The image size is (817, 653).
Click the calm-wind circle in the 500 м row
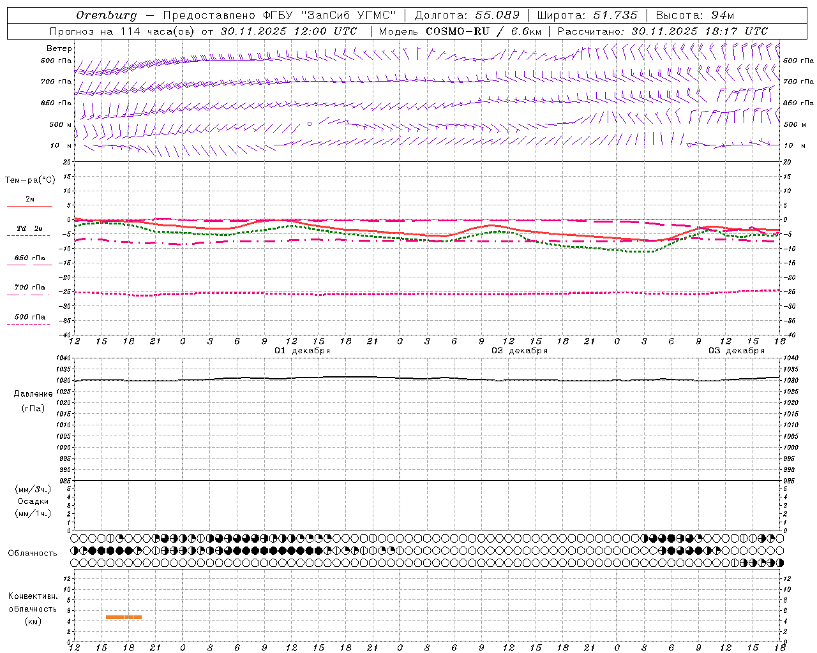(310, 124)
